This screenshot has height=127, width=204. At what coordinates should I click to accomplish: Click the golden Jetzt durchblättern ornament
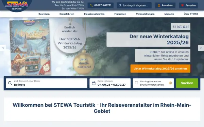coord(84,63)
